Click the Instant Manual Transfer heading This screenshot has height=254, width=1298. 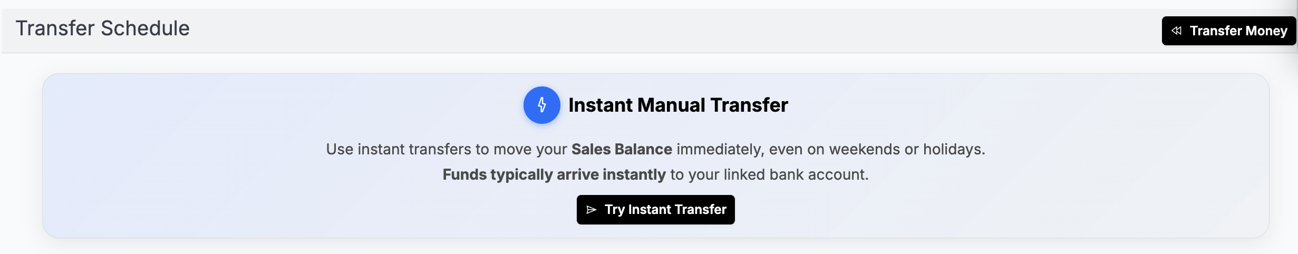coord(678,105)
